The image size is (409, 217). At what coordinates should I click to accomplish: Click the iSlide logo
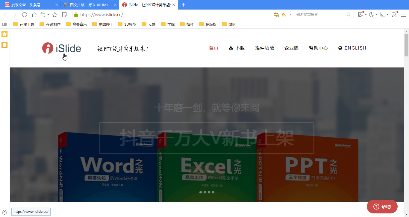(x=62, y=48)
